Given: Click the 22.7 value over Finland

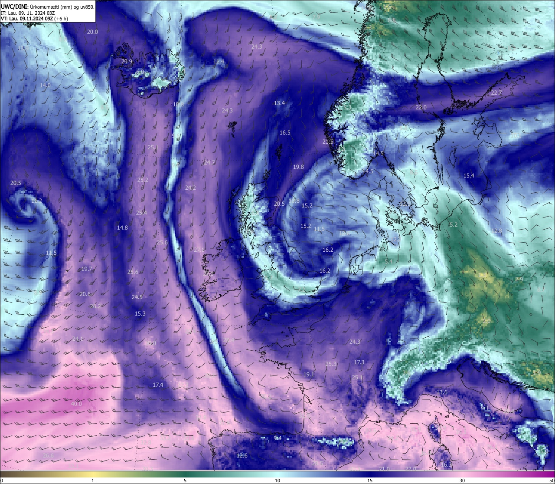Looking at the screenshot, I should point(496,93).
